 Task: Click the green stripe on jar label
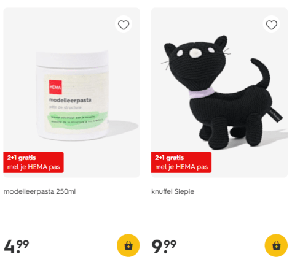77,121
